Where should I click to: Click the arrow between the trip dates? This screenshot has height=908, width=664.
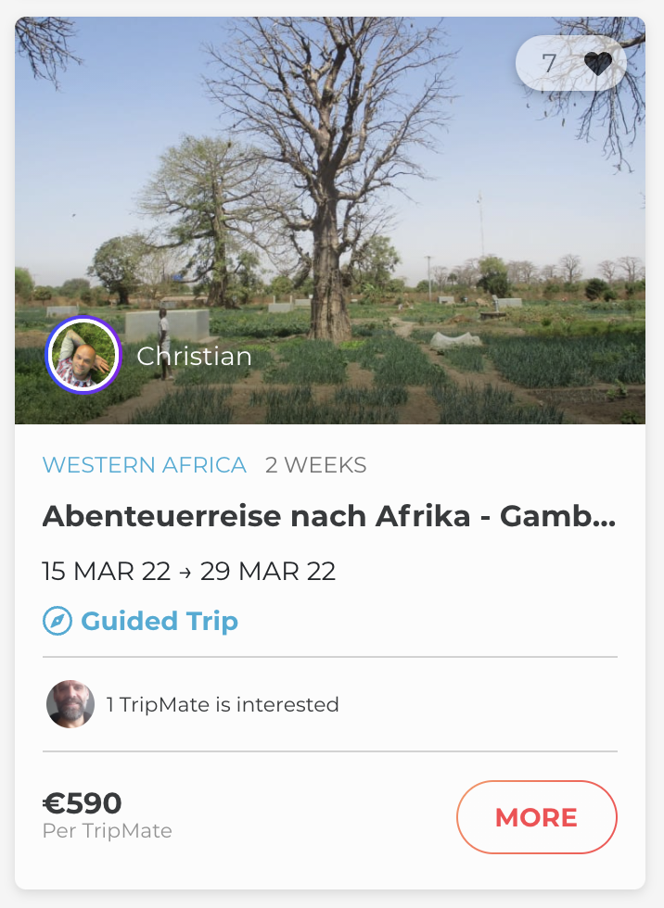[185, 572]
